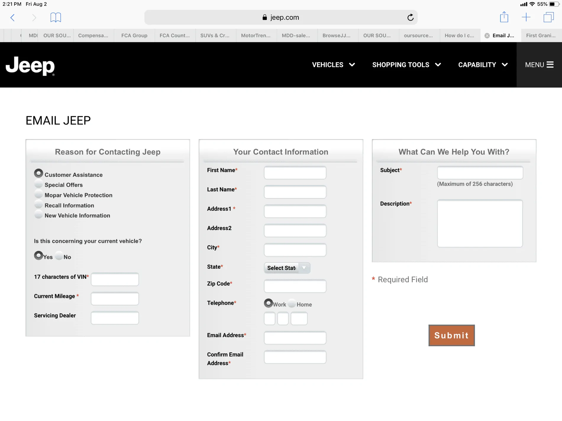The width and height of the screenshot is (562, 421).
Task: Switch to Compensa... tab
Action: [93, 35]
